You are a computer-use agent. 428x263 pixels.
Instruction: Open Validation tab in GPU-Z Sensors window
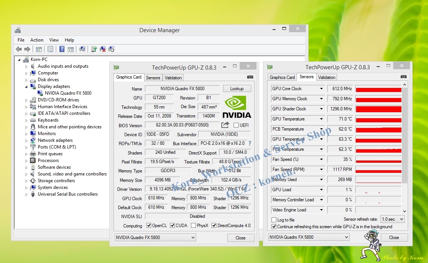[x=327, y=77]
